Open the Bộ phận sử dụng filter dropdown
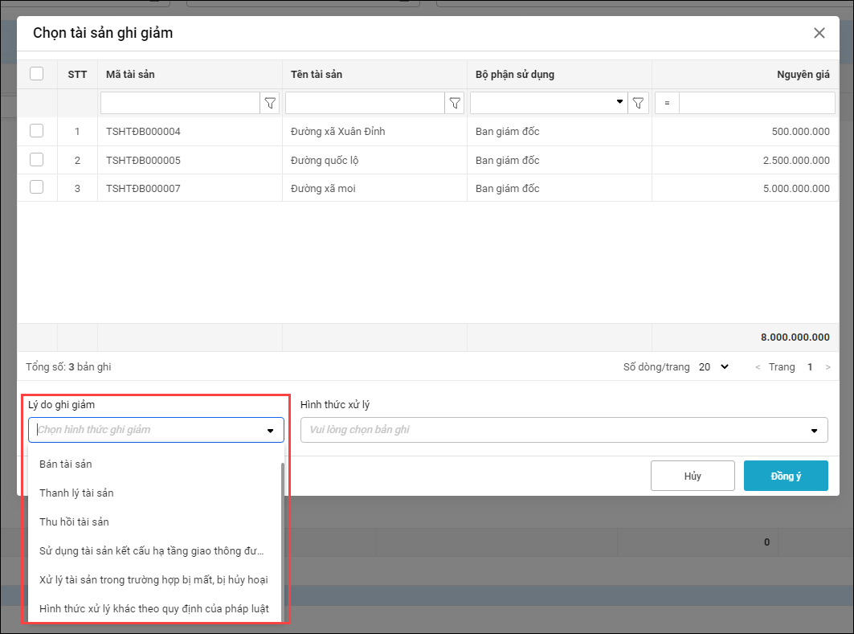Viewport: 854px width, 634px height. pyautogui.click(x=619, y=102)
